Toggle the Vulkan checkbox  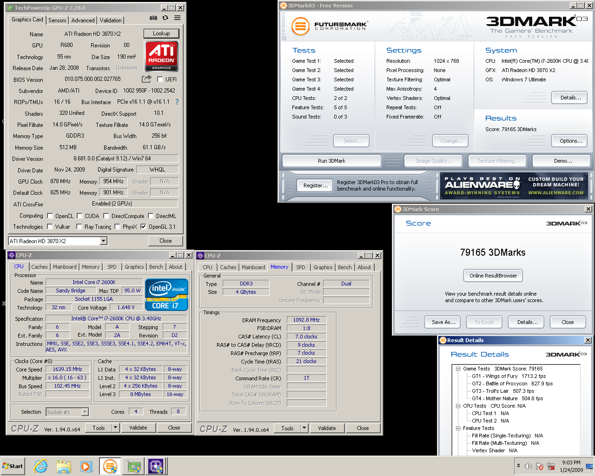[x=50, y=227]
